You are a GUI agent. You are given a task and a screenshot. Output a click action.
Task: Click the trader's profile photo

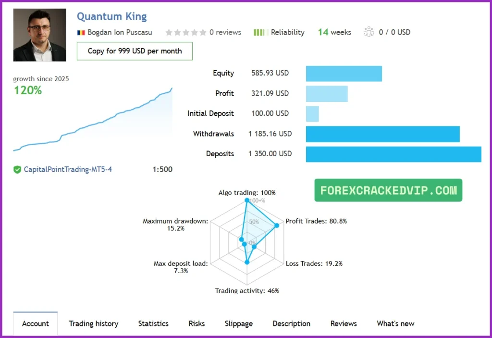(39, 34)
